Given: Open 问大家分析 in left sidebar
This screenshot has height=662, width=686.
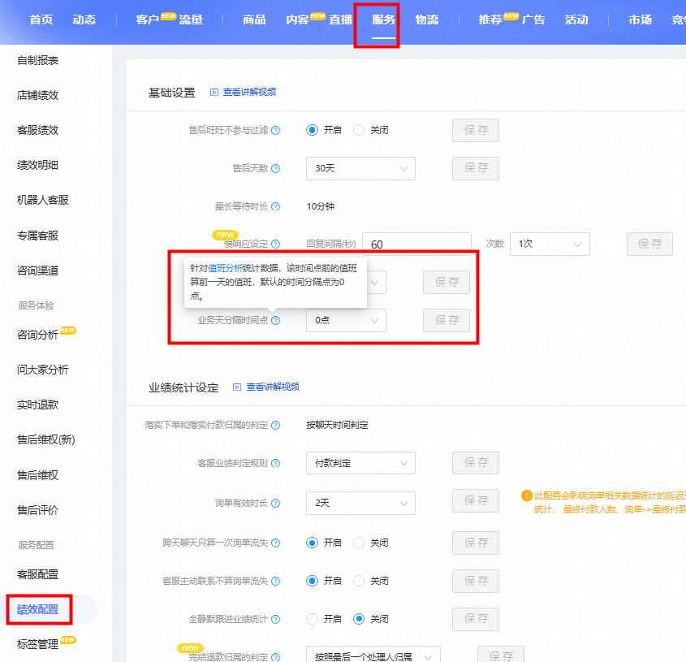Looking at the screenshot, I should point(43,370).
